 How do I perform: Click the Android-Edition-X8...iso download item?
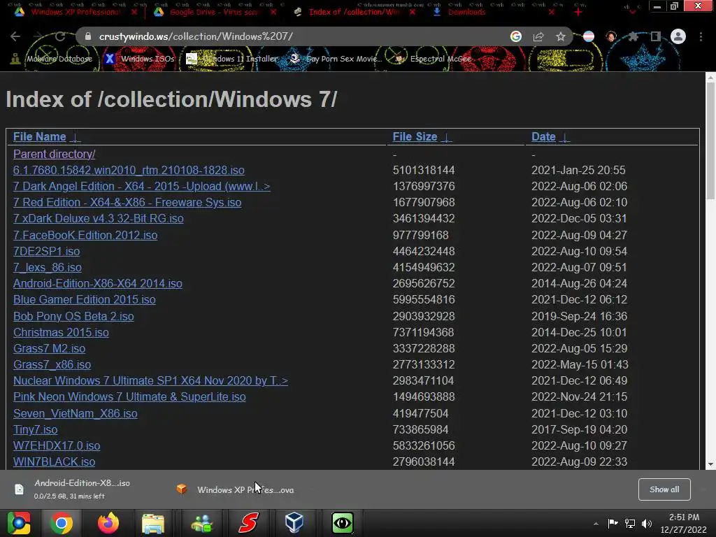point(83,489)
